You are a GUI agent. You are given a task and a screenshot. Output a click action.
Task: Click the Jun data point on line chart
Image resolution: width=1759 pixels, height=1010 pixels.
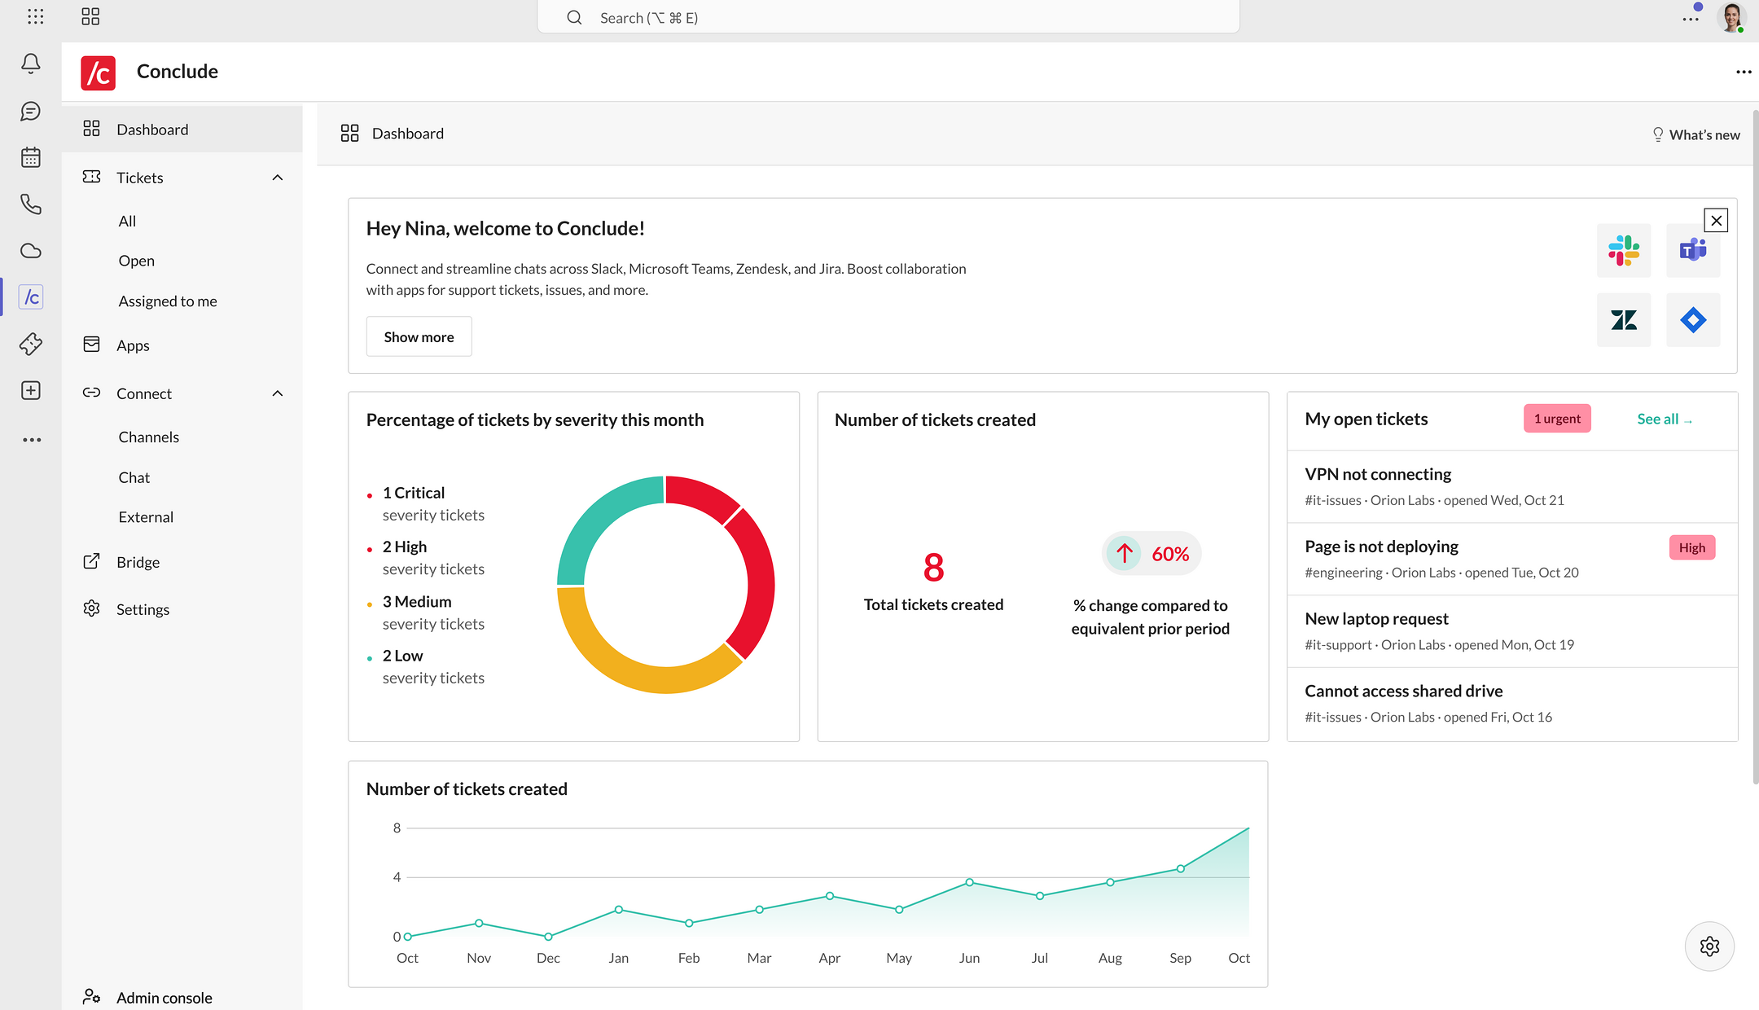[x=969, y=882]
